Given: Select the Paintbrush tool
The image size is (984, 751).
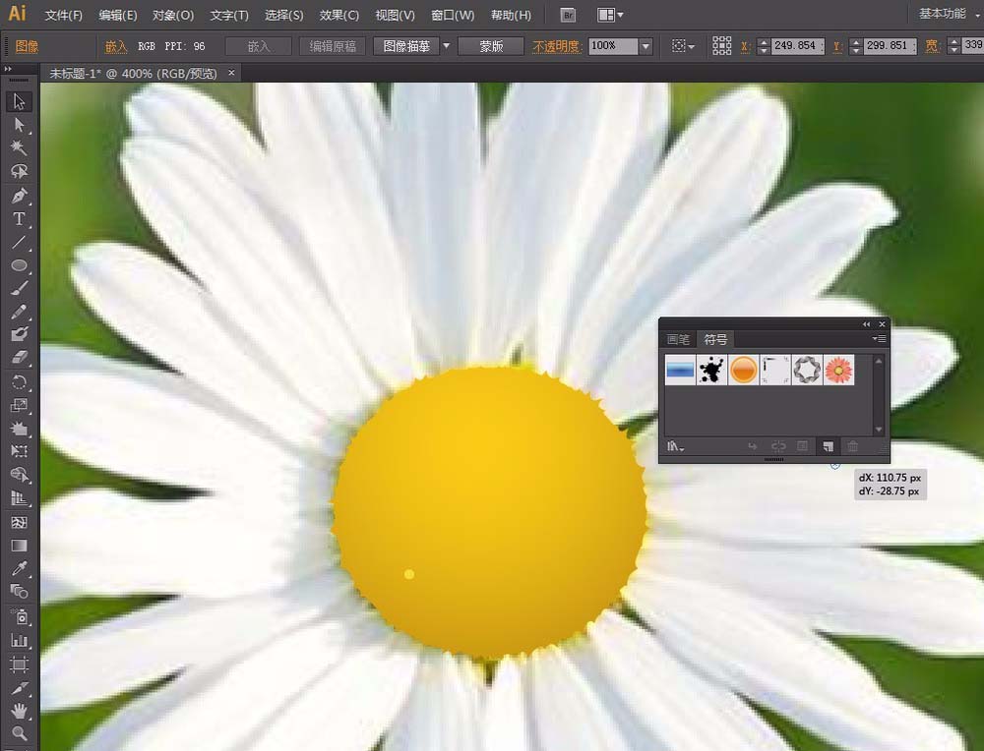Looking at the screenshot, I should pos(19,288).
